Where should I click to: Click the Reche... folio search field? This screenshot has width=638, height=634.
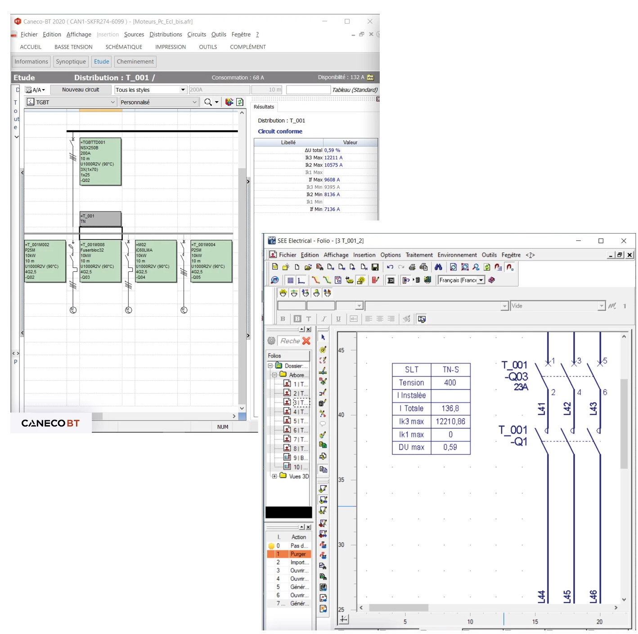[x=289, y=341]
